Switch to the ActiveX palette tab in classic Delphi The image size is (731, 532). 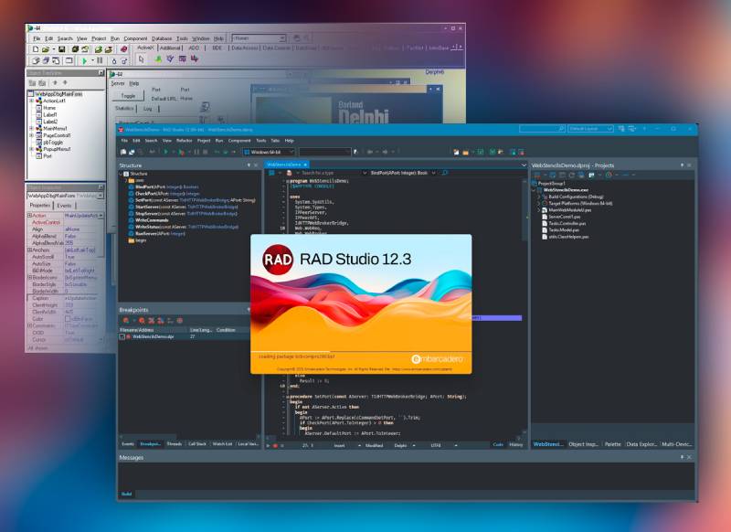coord(145,48)
